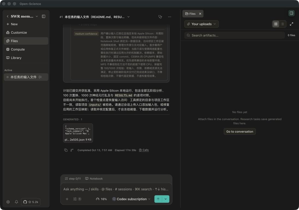Switch to grid view
This screenshot has height=210, width=299.
(276, 24)
